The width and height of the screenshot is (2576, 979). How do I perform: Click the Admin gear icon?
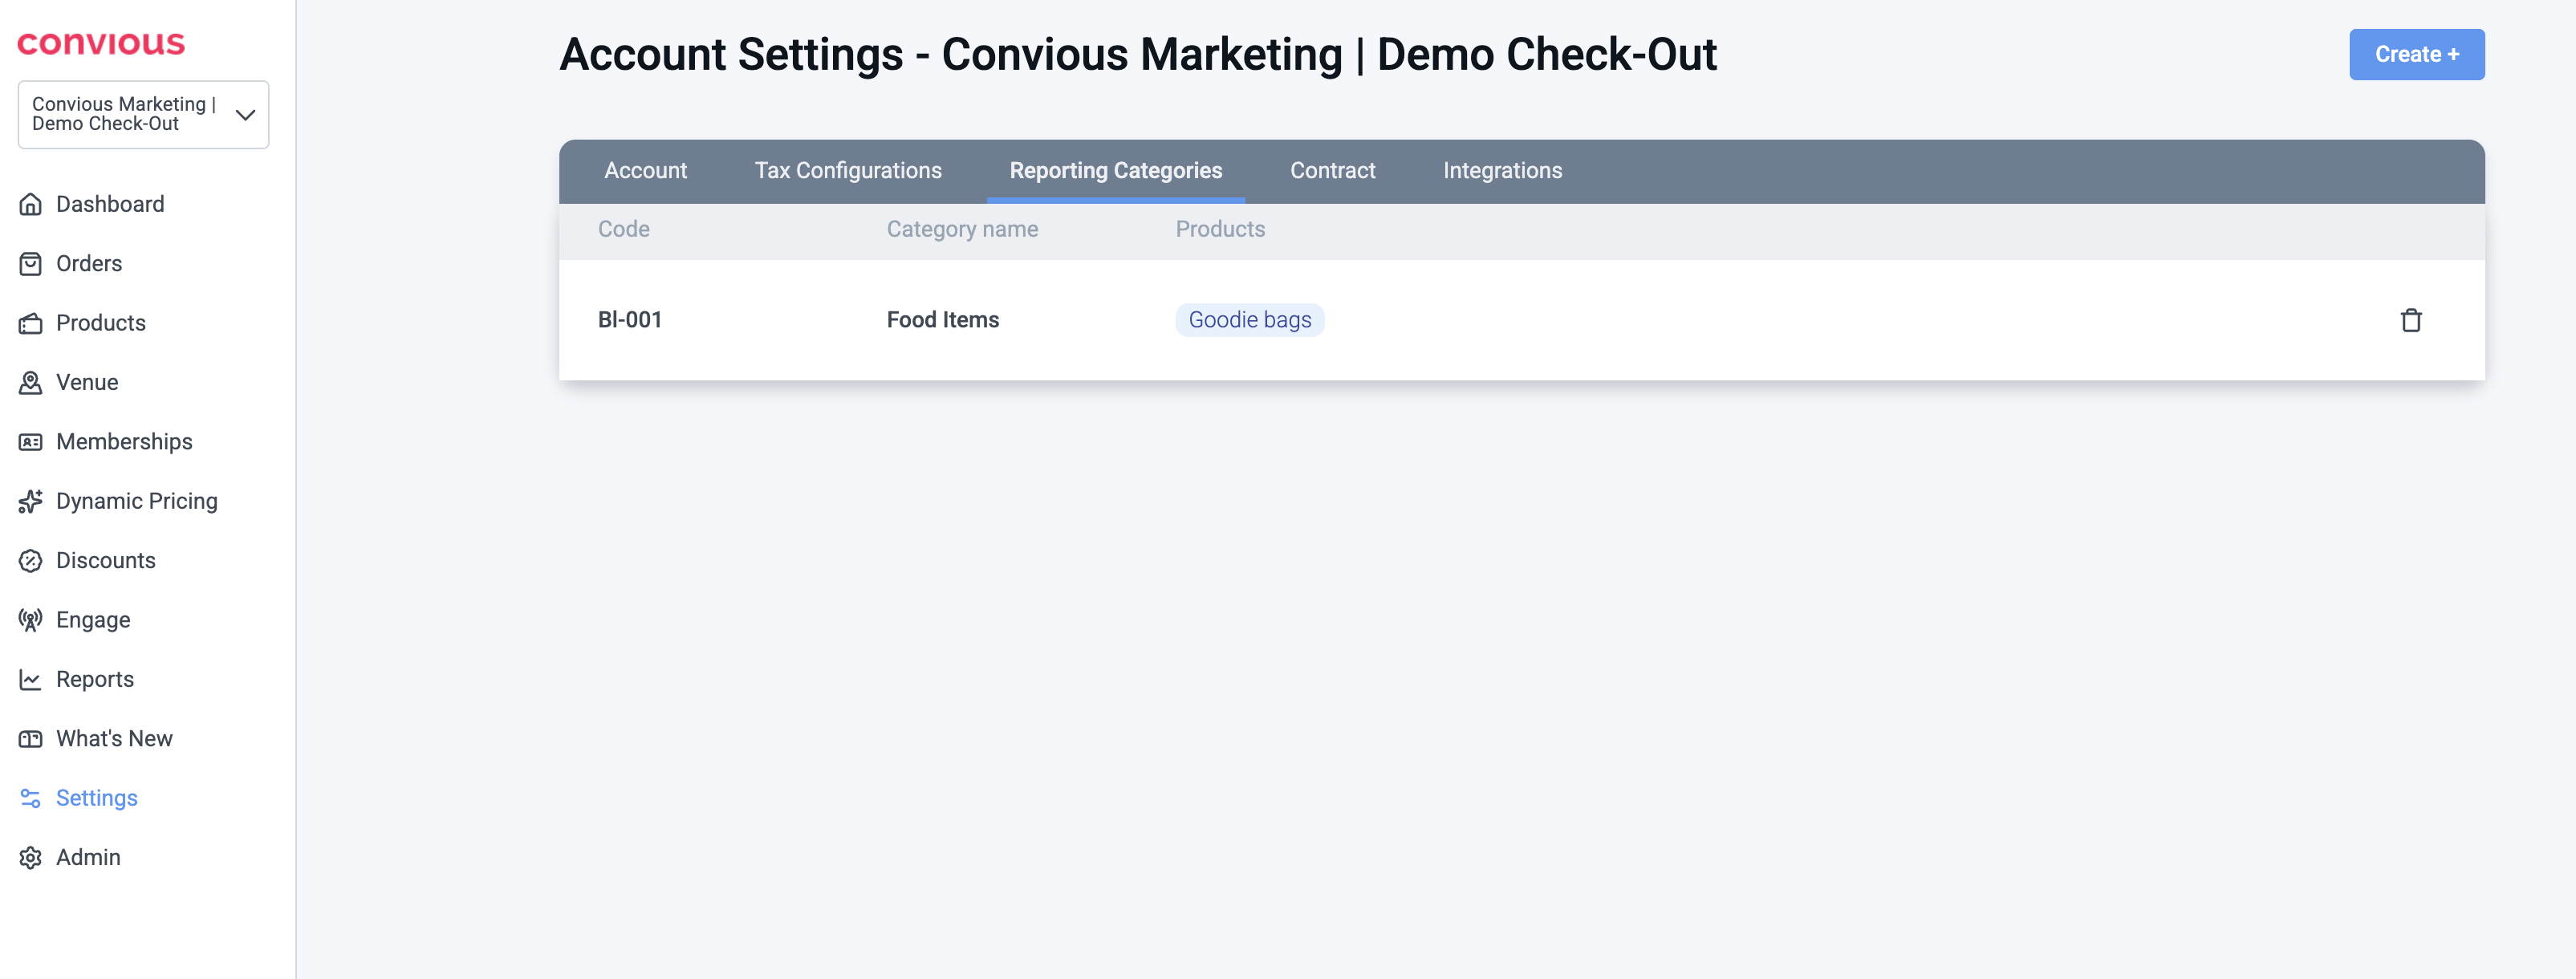[x=31, y=858]
